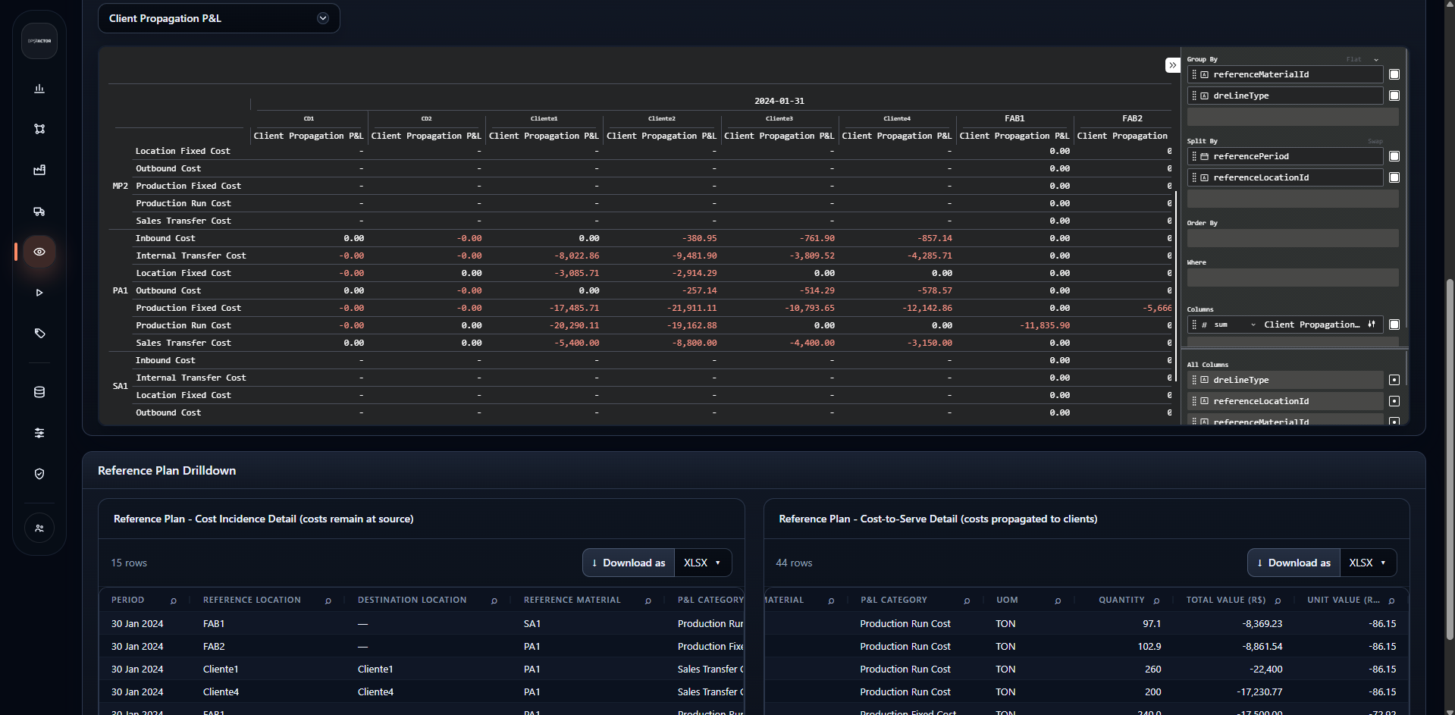Click the PA1 row group label
Screen dimensions: 1455x715
click(121, 290)
